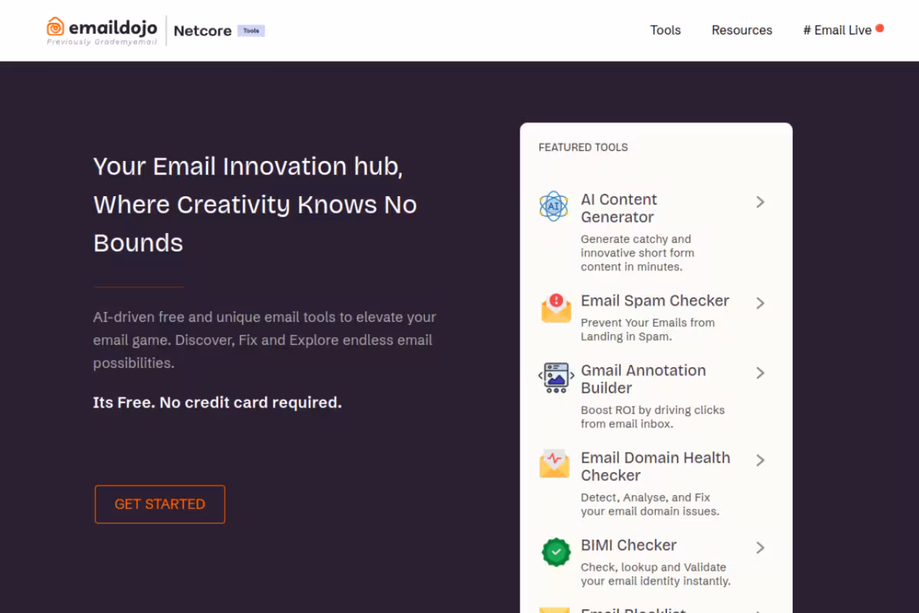Click 'Detect, Analyse, and Fix' description
The height and width of the screenshot is (613, 919).
(x=650, y=504)
